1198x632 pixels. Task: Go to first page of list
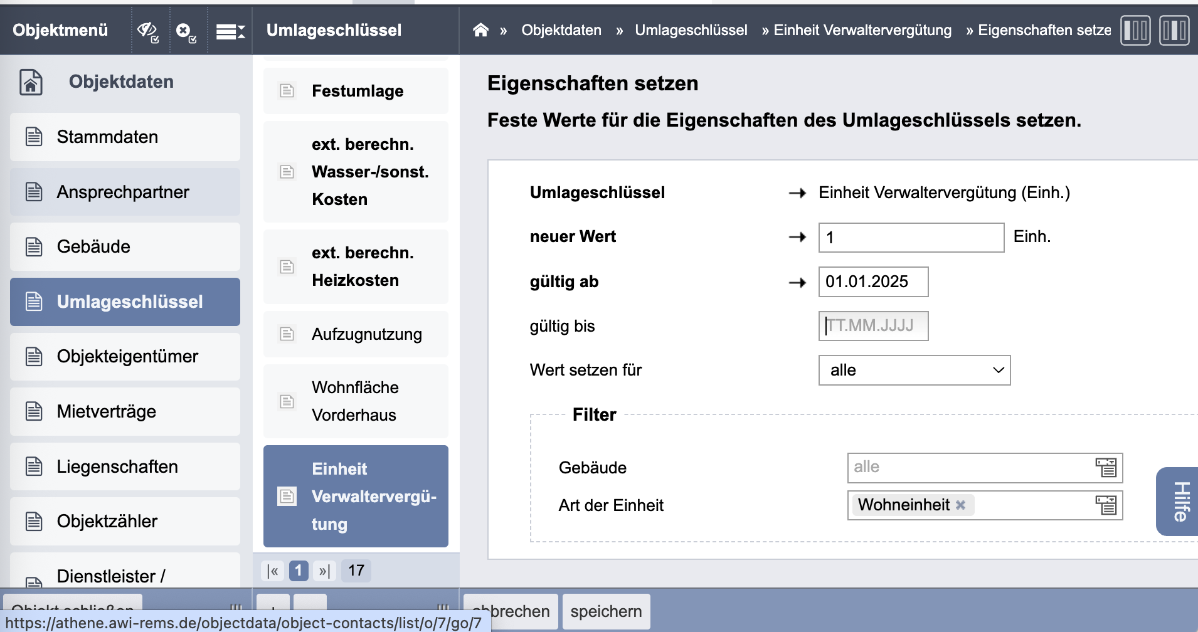coord(273,571)
